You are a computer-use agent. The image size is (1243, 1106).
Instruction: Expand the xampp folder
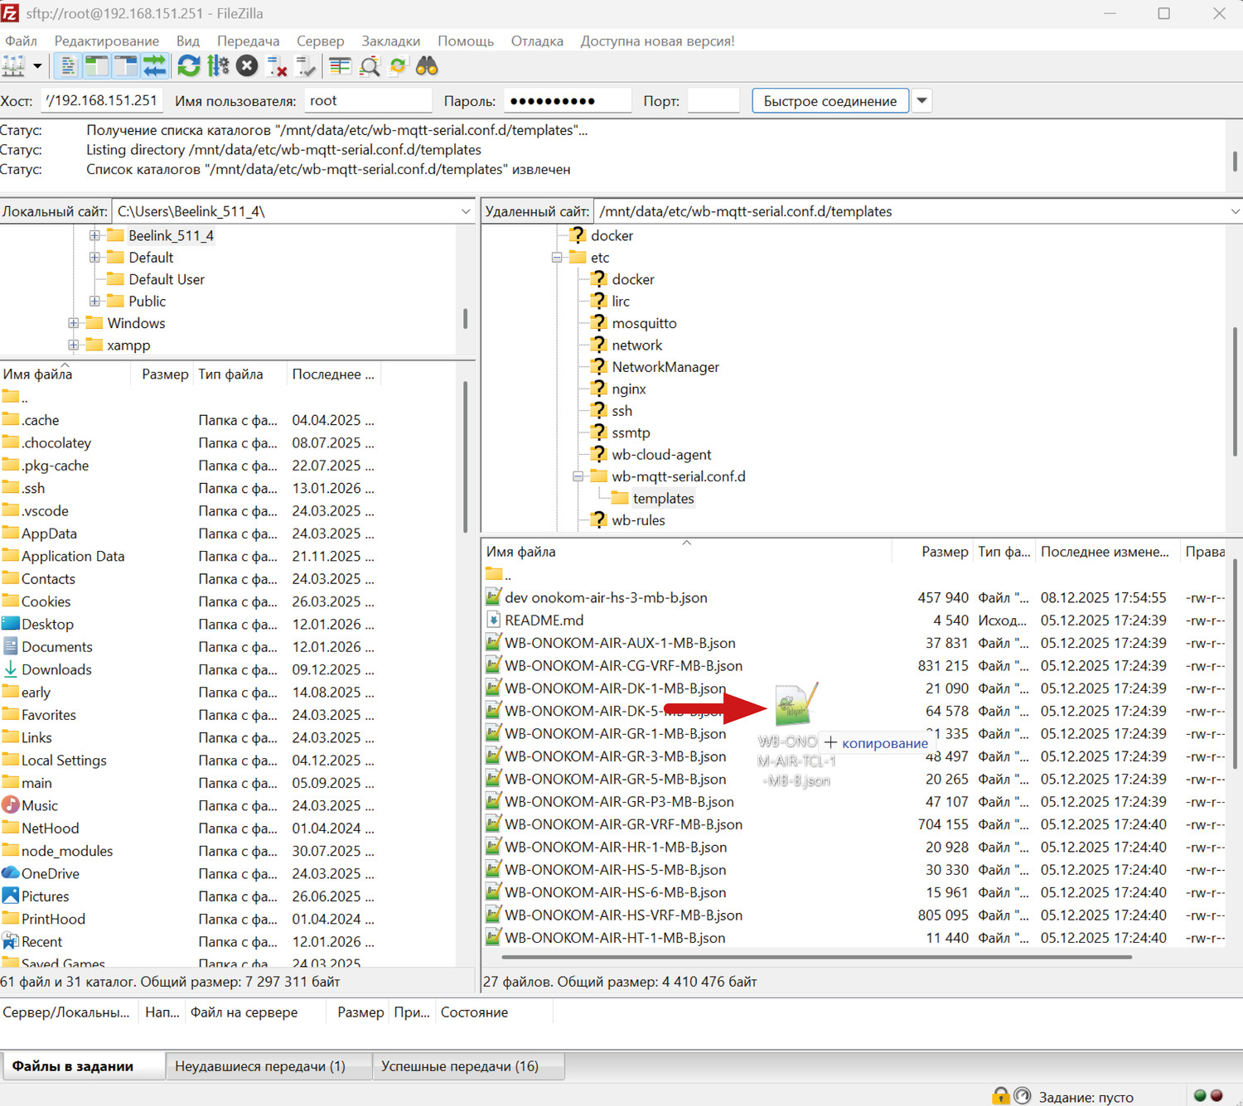click(74, 345)
